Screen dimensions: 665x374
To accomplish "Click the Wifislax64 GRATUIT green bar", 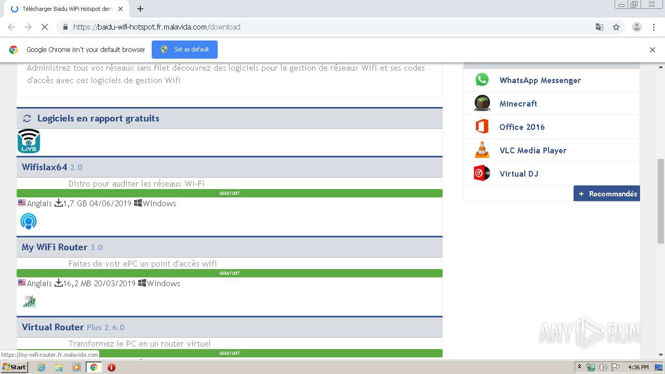I will 230,193.
